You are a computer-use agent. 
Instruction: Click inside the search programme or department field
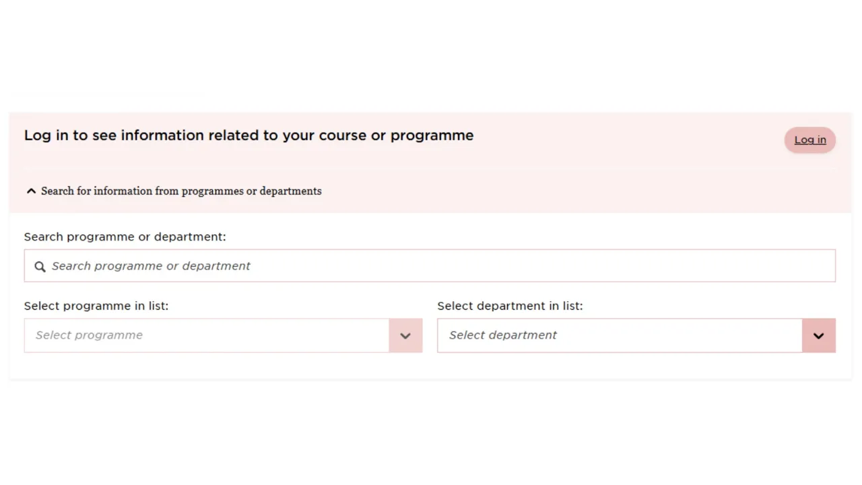click(430, 265)
